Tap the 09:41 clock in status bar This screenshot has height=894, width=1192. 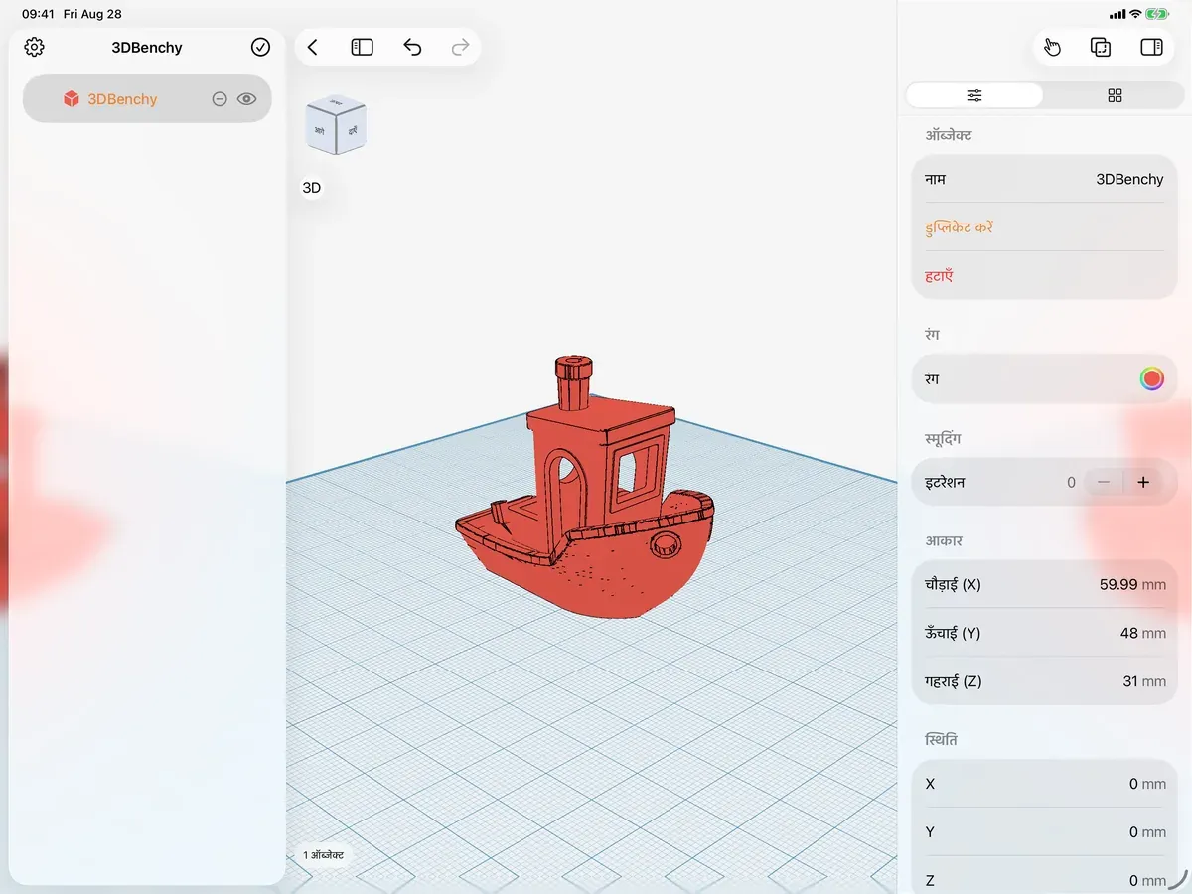(38, 14)
